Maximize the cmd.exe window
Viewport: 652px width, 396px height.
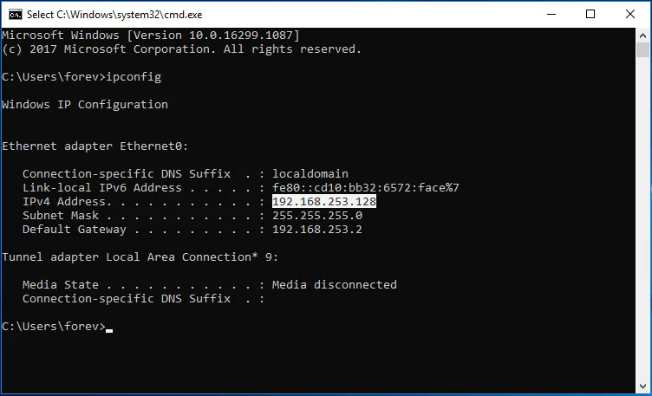[591, 14]
